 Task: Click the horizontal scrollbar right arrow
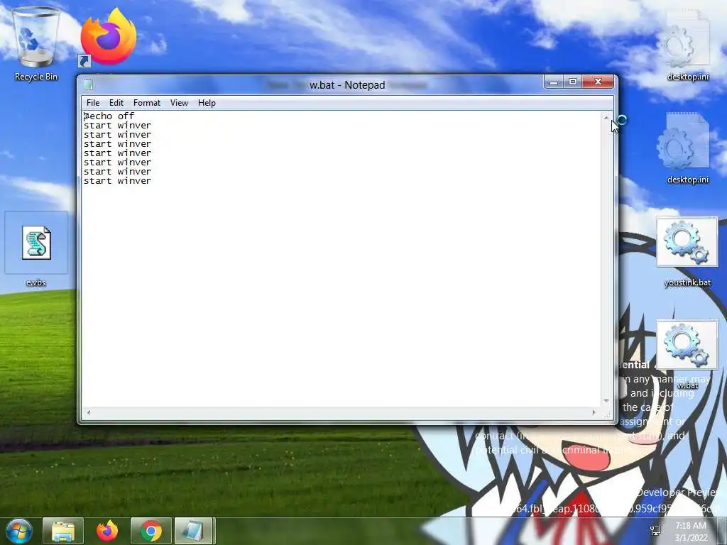click(x=594, y=412)
